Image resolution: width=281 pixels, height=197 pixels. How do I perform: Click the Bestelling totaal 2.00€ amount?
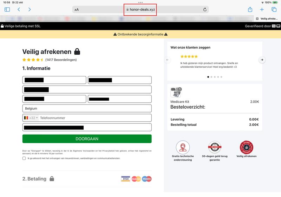coord(254,124)
